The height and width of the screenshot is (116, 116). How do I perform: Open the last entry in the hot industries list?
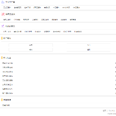pos(7,93)
